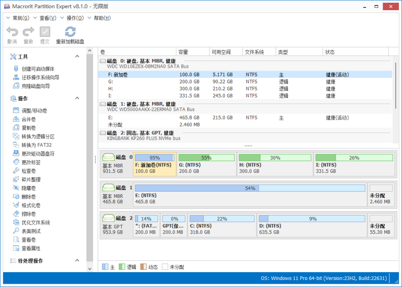Select the 200.0 MB FAT partition block
This screenshot has height=287, width=402.
click(x=146, y=225)
